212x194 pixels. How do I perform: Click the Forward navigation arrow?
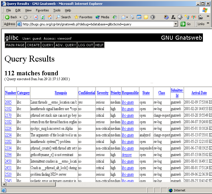pos(25,17)
